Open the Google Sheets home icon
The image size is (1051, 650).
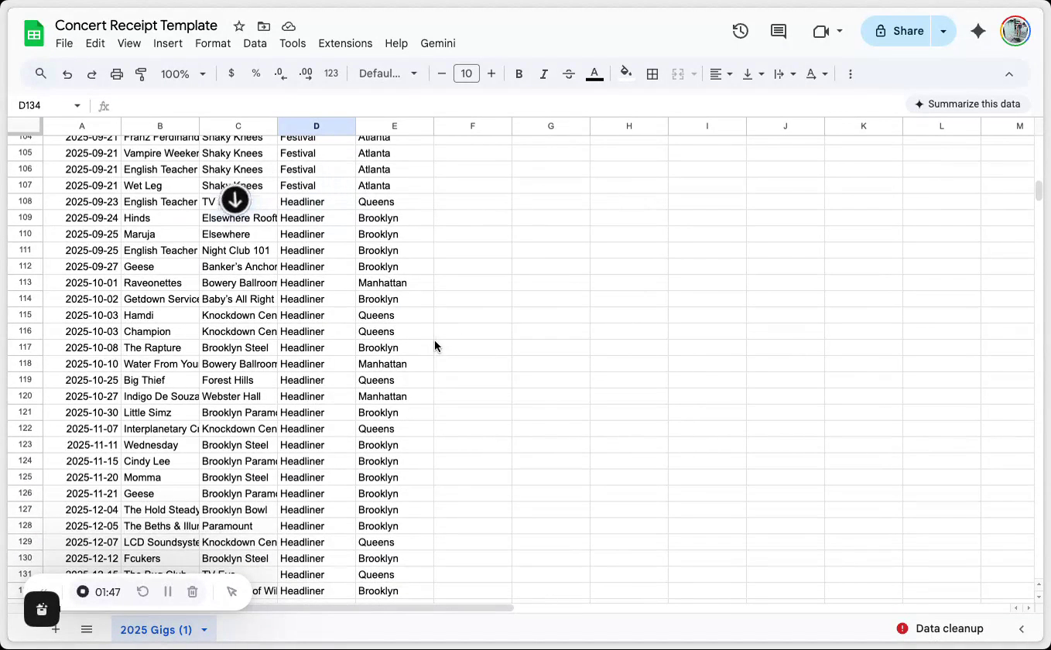[34, 34]
